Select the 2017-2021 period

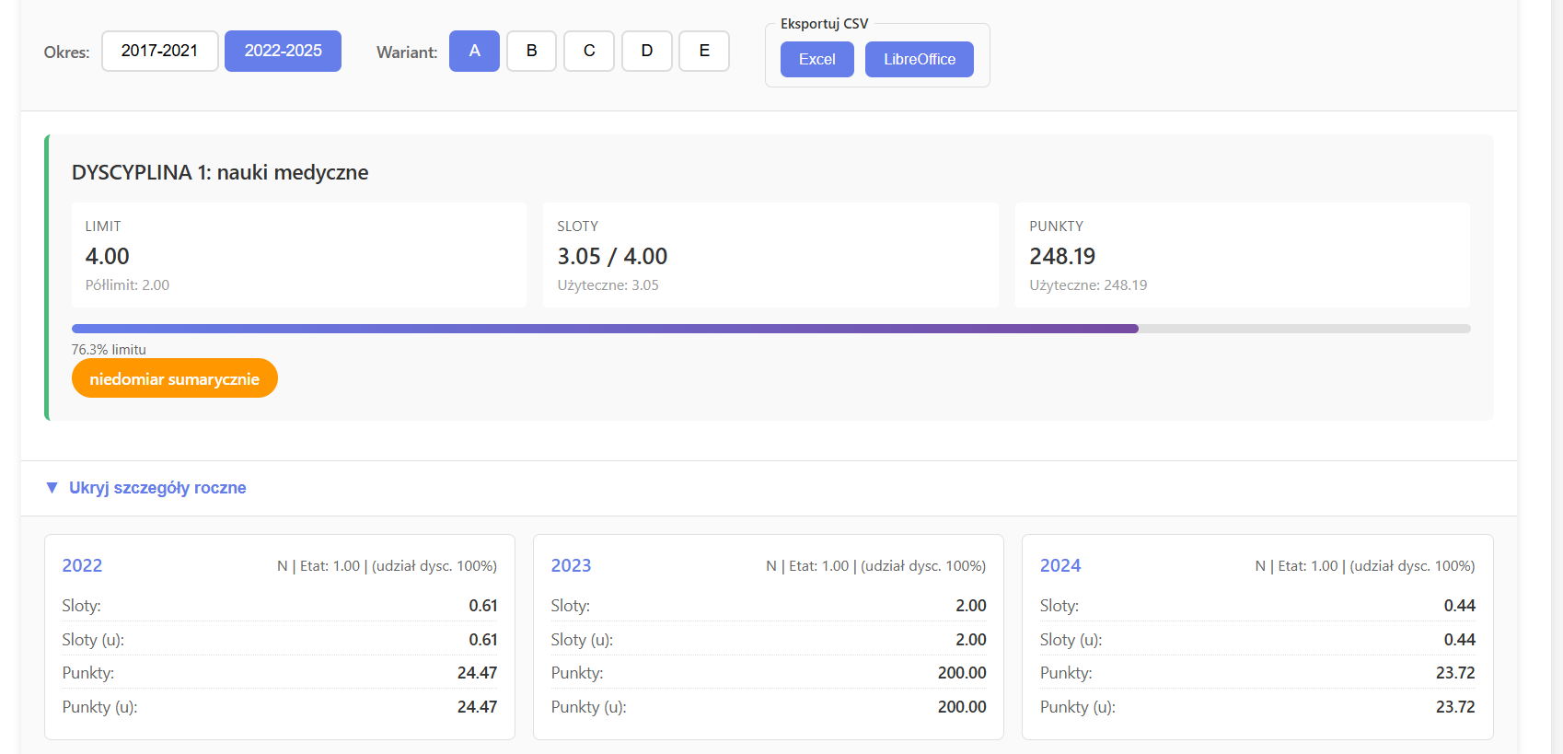159,51
